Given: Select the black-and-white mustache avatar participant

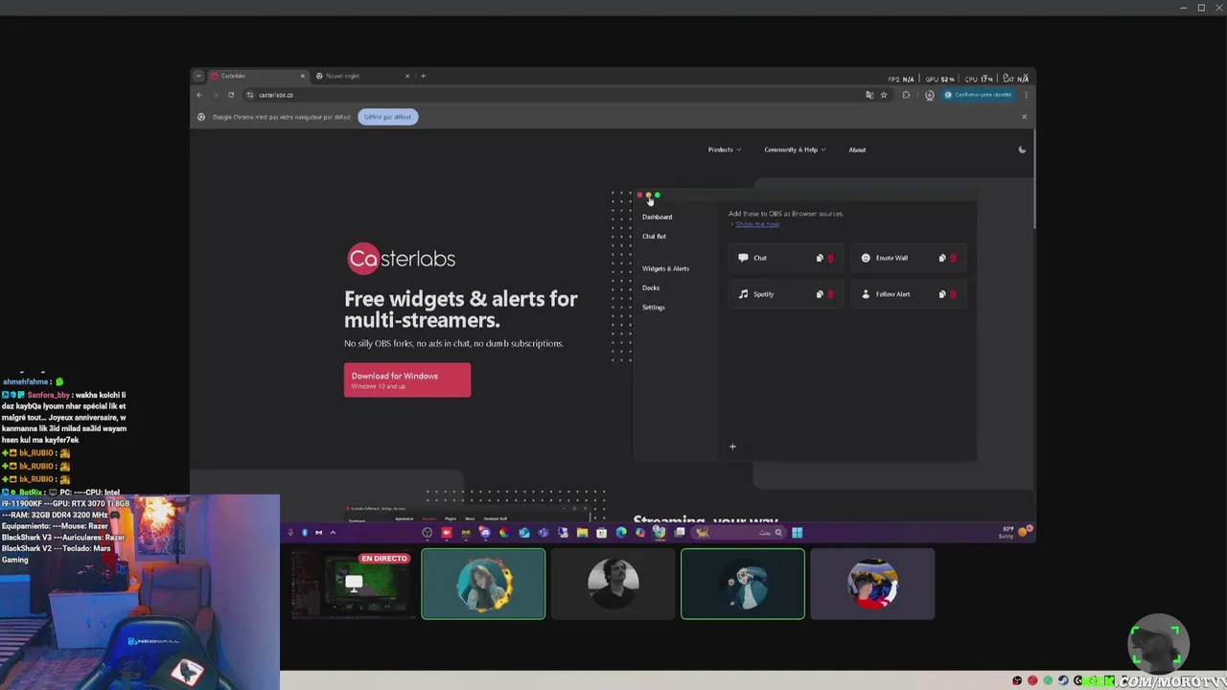Looking at the screenshot, I should pos(613,584).
